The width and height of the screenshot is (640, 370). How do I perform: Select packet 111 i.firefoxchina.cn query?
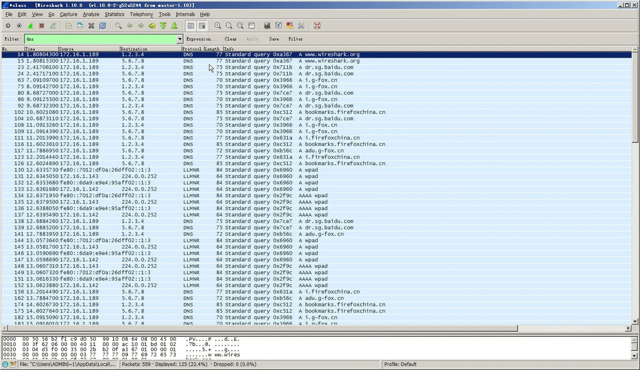[x=316, y=138]
